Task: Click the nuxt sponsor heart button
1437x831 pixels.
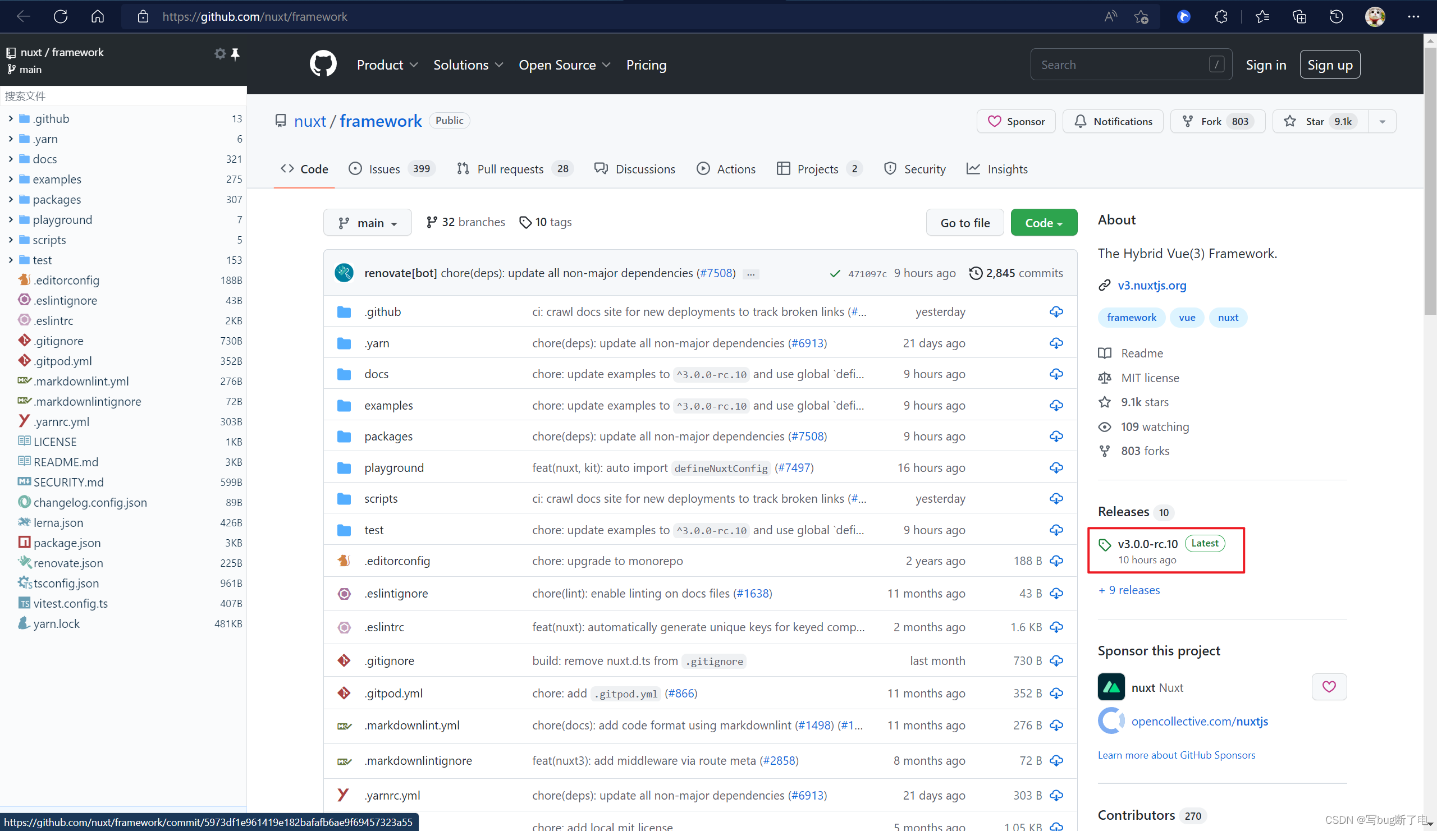Action: point(1329,687)
